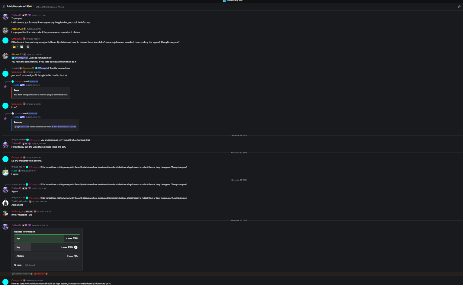Select the Nay poll option

tap(47, 247)
